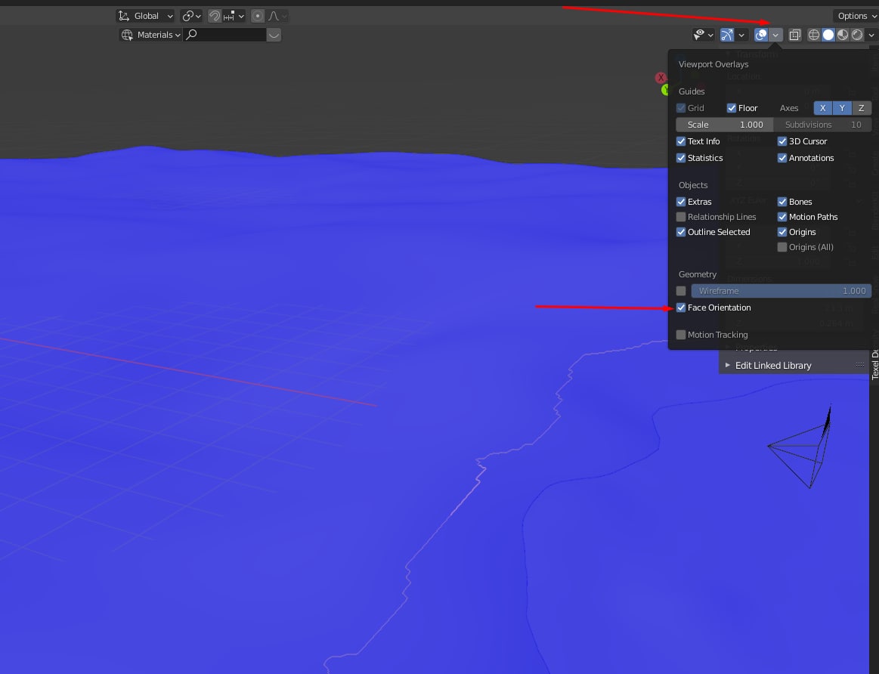Image resolution: width=879 pixels, height=674 pixels.
Task: Toggle the snap magnet icon
Action: 214,17
